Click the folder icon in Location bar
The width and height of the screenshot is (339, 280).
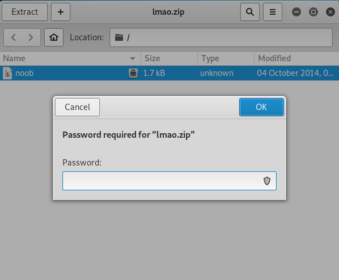point(119,37)
